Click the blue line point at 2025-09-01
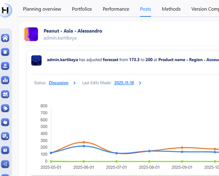The height and width of the screenshot is (176, 219). [x=182, y=152]
